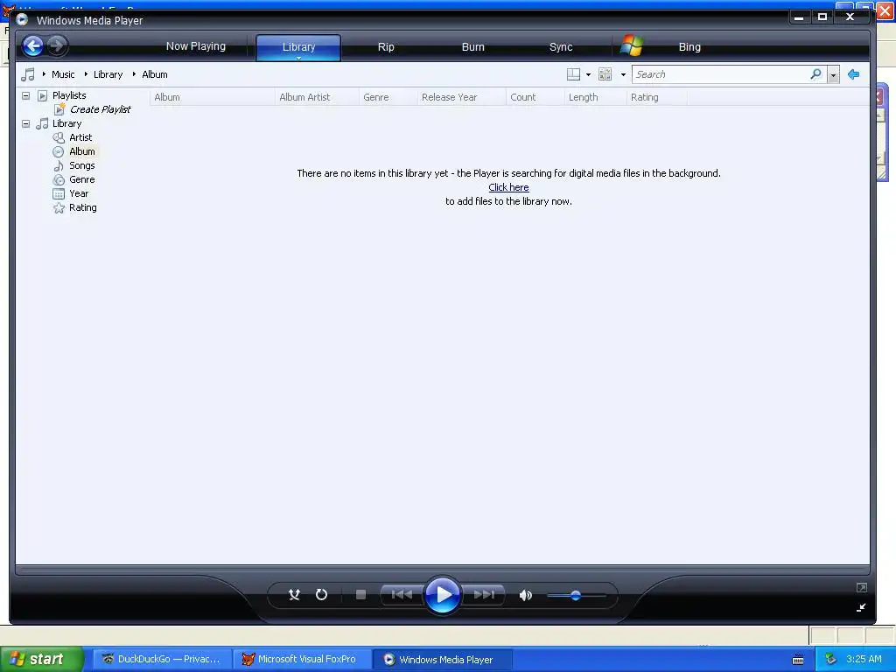Click the 'Click here' link
896x672 pixels.
tap(508, 187)
